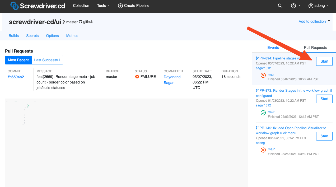
Task: Click the branch icon before PR-745
Action: pos(257,128)
